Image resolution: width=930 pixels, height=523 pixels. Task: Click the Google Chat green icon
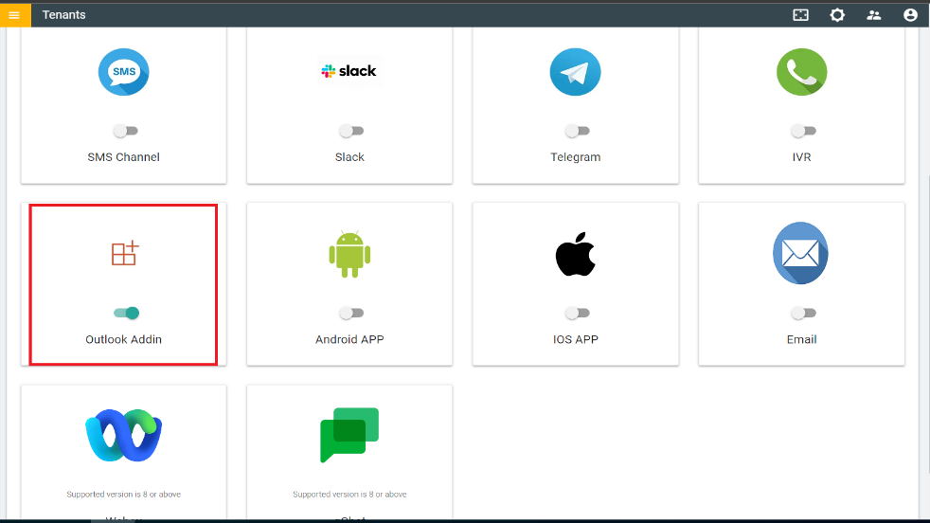coord(349,435)
